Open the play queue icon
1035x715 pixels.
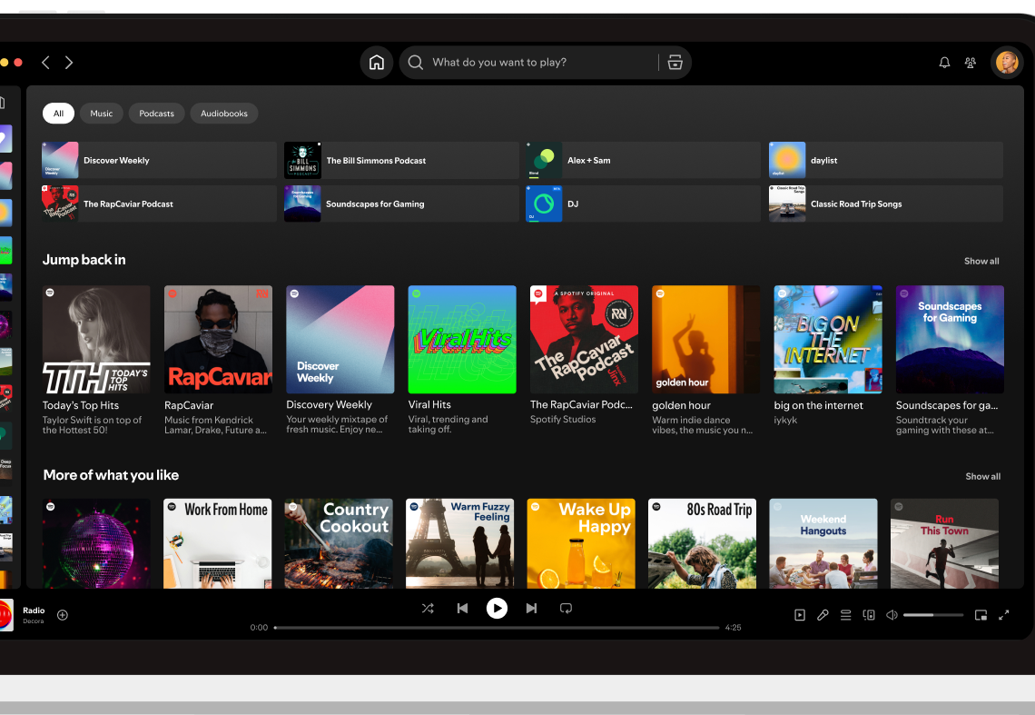click(x=845, y=614)
